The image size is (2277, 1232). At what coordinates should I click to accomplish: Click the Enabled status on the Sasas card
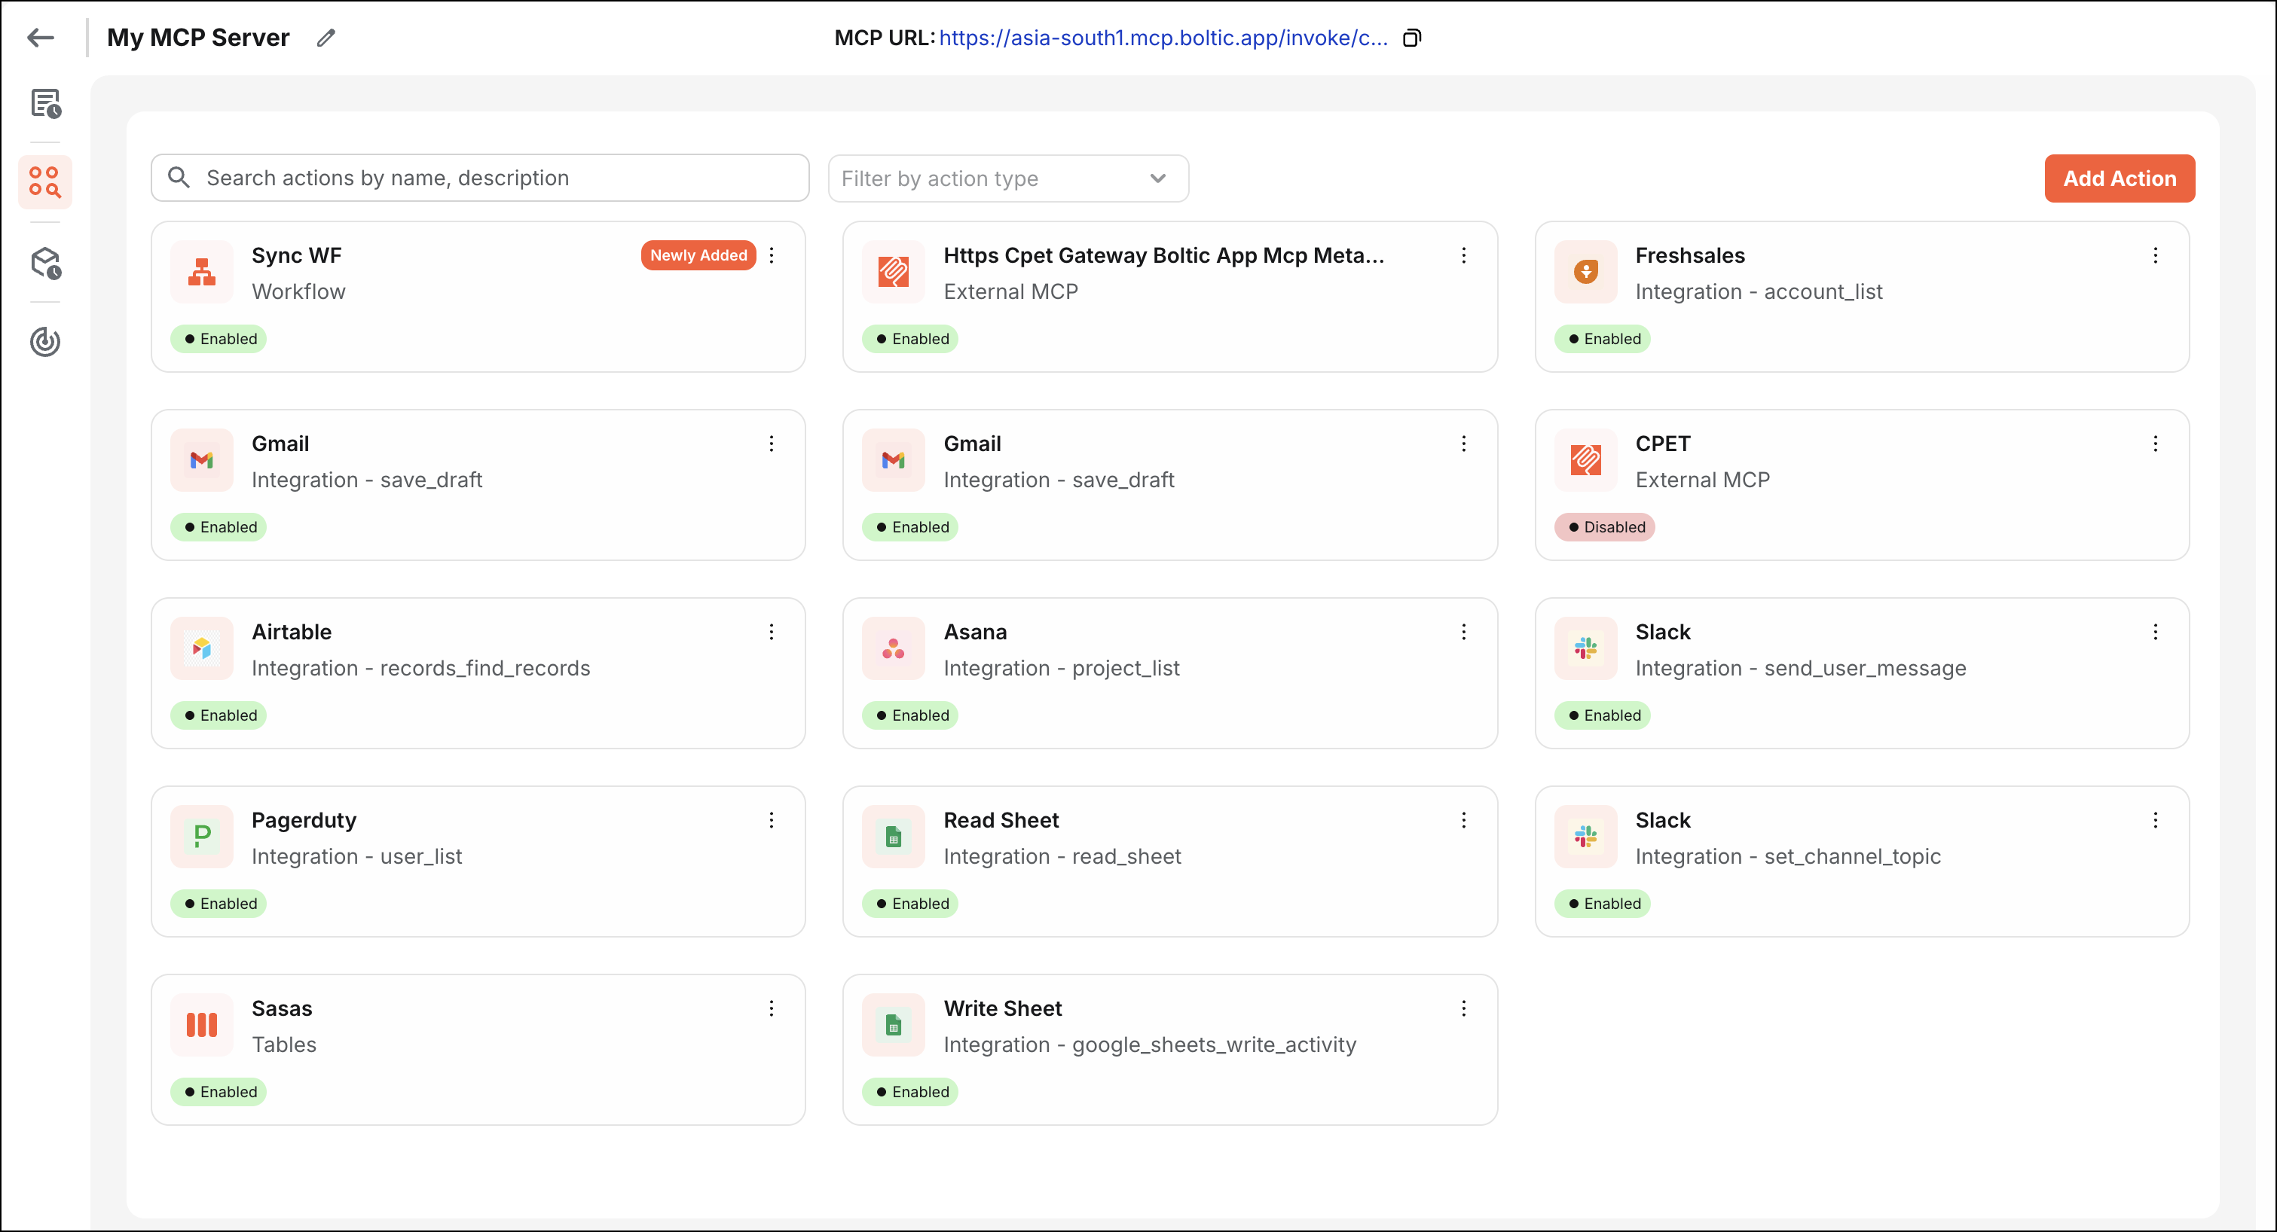click(219, 1092)
